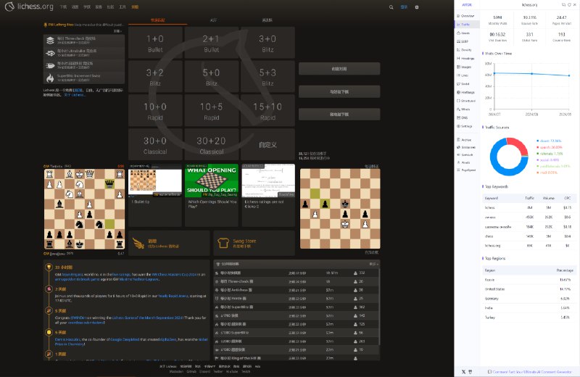Start a 3+2 Blitz game
The width and height of the screenshot is (580, 377).
[155, 77]
